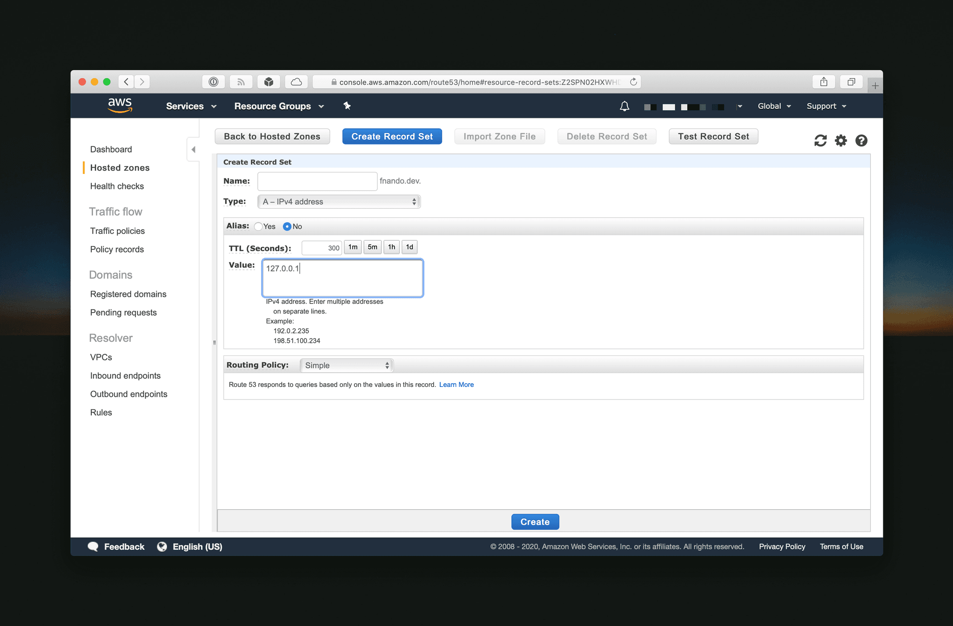This screenshot has width=953, height=626.
Task: Click the AWS logo in navigation bar
Action: 120,105
